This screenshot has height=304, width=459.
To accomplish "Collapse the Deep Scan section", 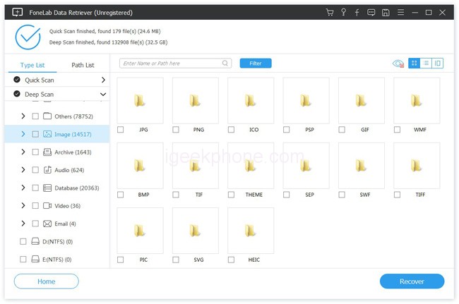I will 103,95.
